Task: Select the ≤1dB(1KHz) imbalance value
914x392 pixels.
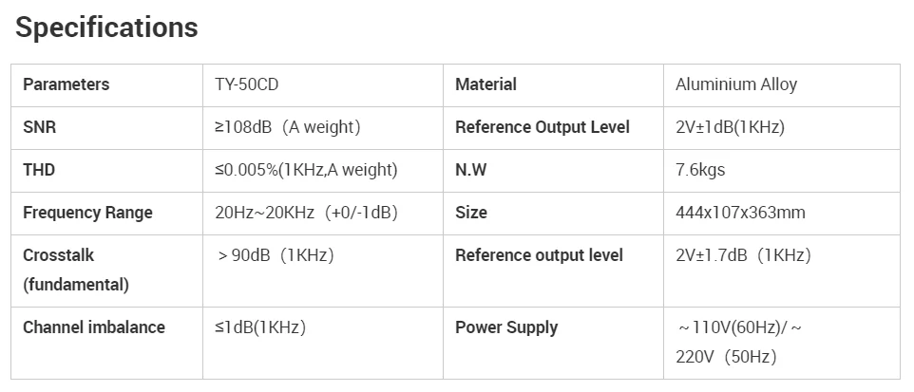Action: point(259,327)
